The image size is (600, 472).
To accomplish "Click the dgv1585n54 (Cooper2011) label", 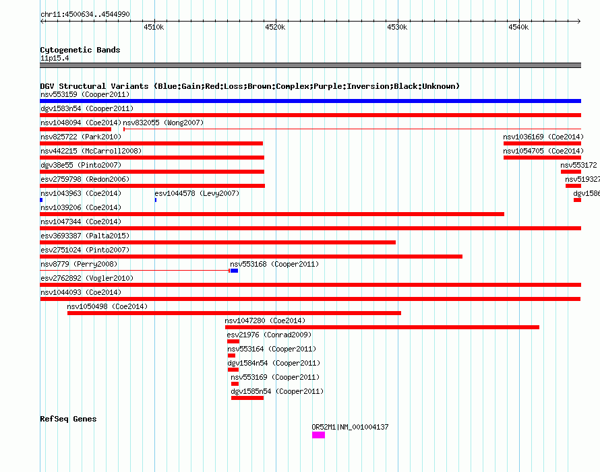I will [277, 391].
